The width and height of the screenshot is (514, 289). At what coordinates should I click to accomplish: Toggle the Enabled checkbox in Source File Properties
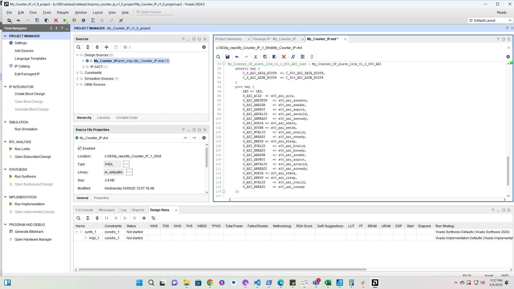pyautogui.click(x=80, y=148)
